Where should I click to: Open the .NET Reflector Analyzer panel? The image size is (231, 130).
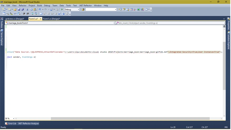(28, 123)
